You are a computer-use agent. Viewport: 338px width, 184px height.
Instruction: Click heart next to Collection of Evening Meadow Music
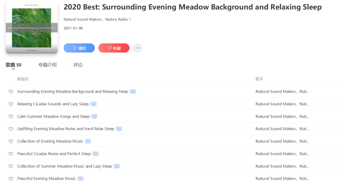click(x=11, y=141)
